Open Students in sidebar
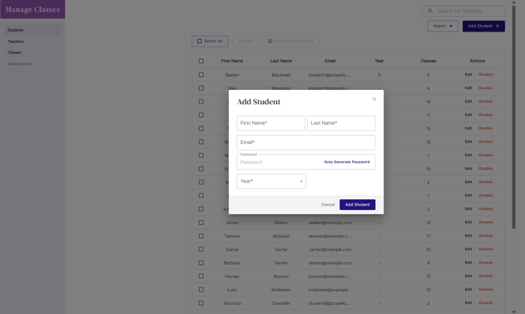Screen dimensions: 525x314 click(32, 30)
